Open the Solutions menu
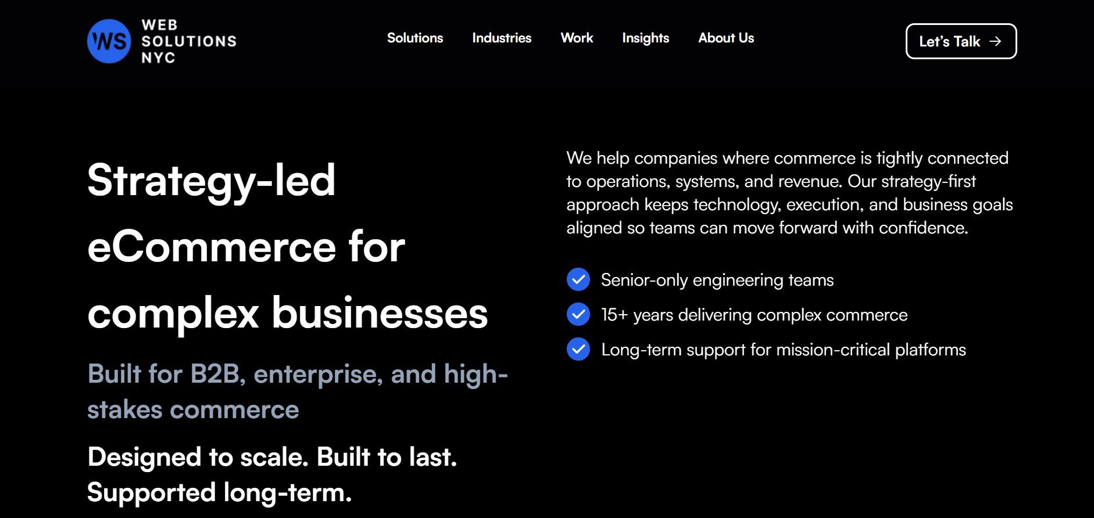Screen dimensions: 1094x518 coord(414,38)
